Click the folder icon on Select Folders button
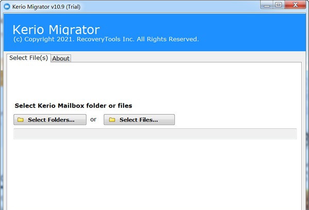Screen dimensions: 309x210 (21, 120)
